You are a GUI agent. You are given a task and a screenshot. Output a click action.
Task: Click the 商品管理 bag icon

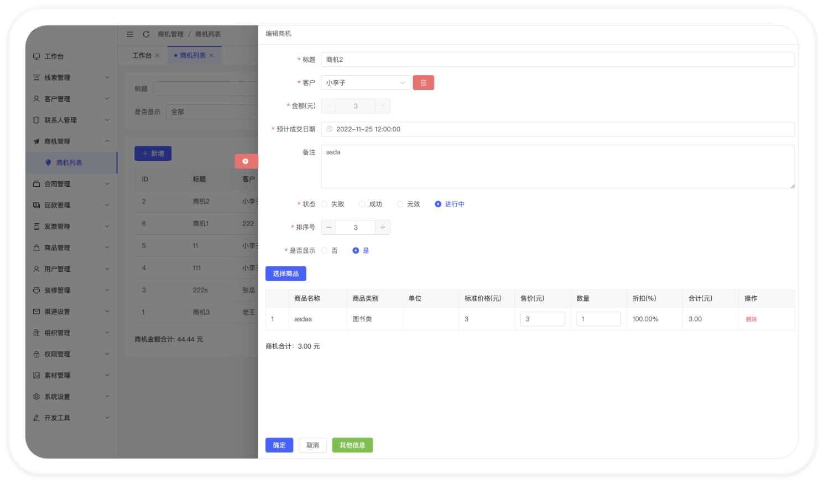[x=36, y=248]
